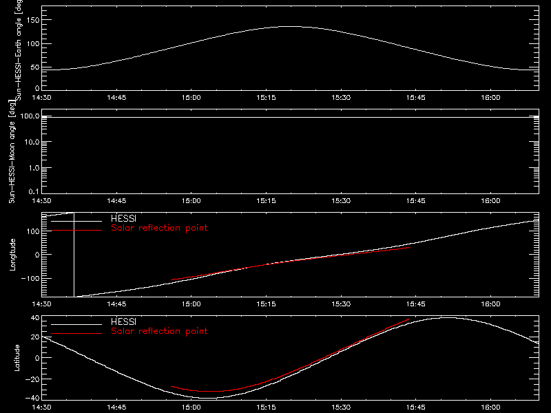This screenshot has width=551, height=413.
Task: Click the Sun-HESSI-Earth angle axis title
Action: point(19,50)
